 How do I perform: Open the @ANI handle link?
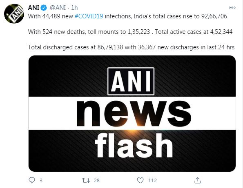58,8
